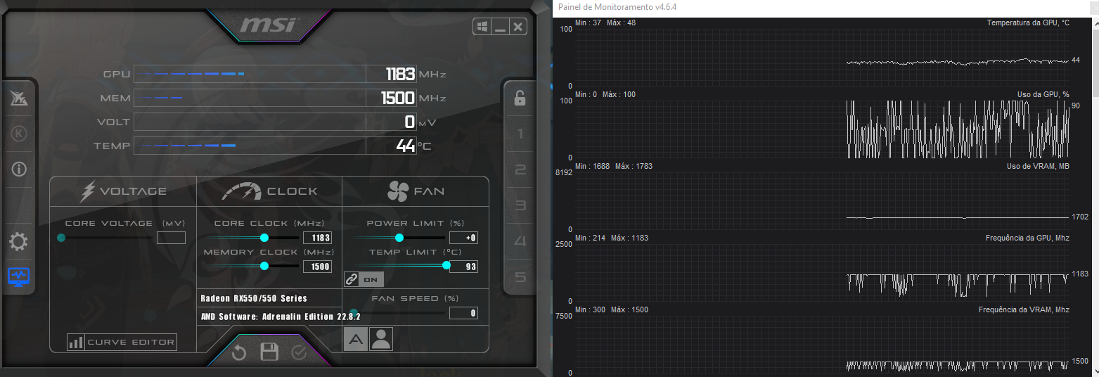1099x377 pixels.
Task: Click the Core Voltage value field
Action: [x=171, y=238]
